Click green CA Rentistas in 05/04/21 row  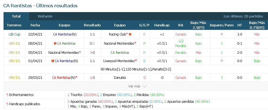point(120,53)
